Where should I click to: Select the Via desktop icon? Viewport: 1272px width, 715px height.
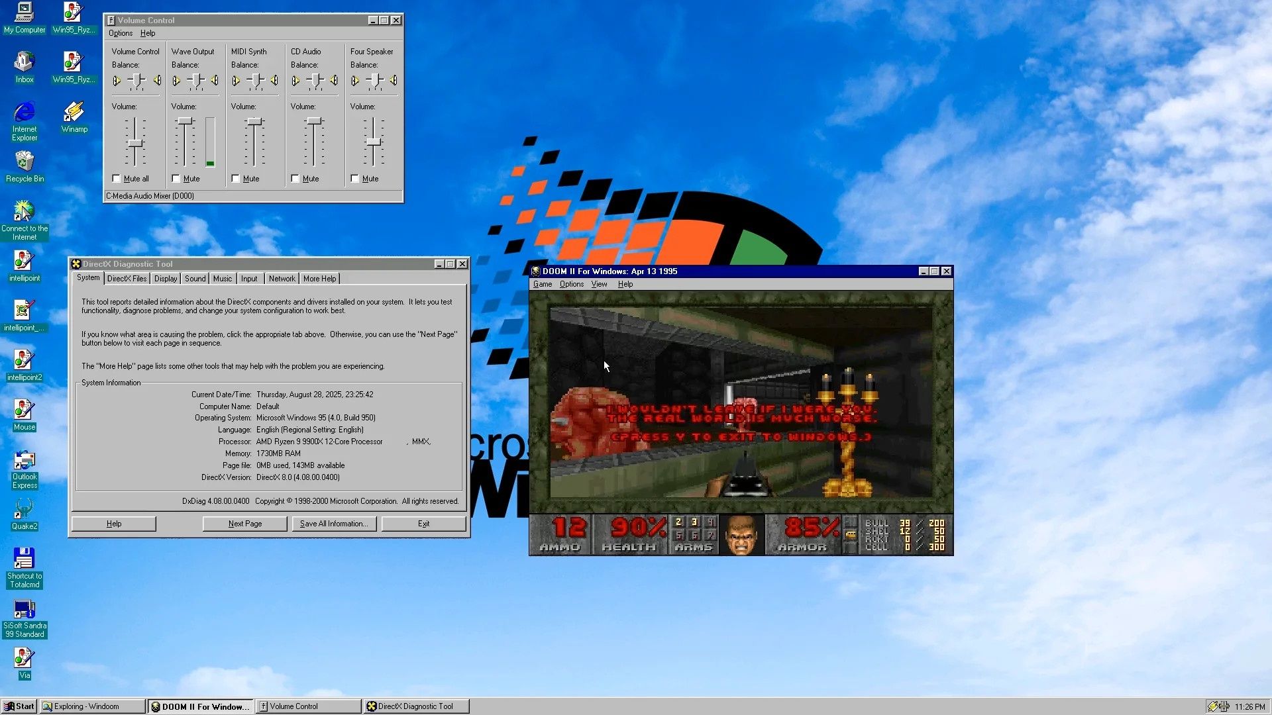(x=25, y=663)
